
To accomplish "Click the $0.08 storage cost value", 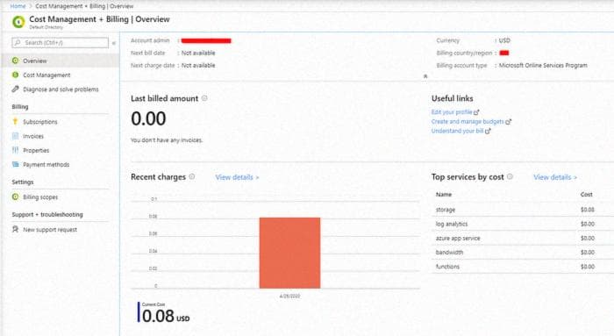I will point(588,210).
